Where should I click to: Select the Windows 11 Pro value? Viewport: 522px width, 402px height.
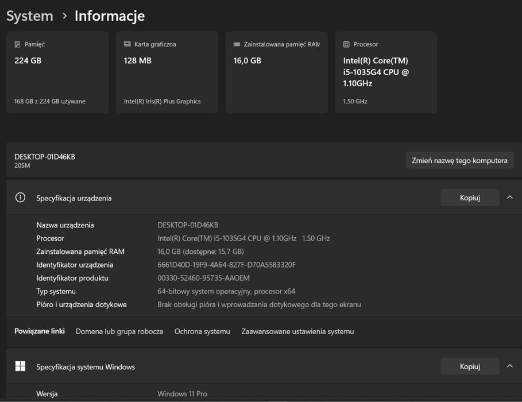pos(182,394)
